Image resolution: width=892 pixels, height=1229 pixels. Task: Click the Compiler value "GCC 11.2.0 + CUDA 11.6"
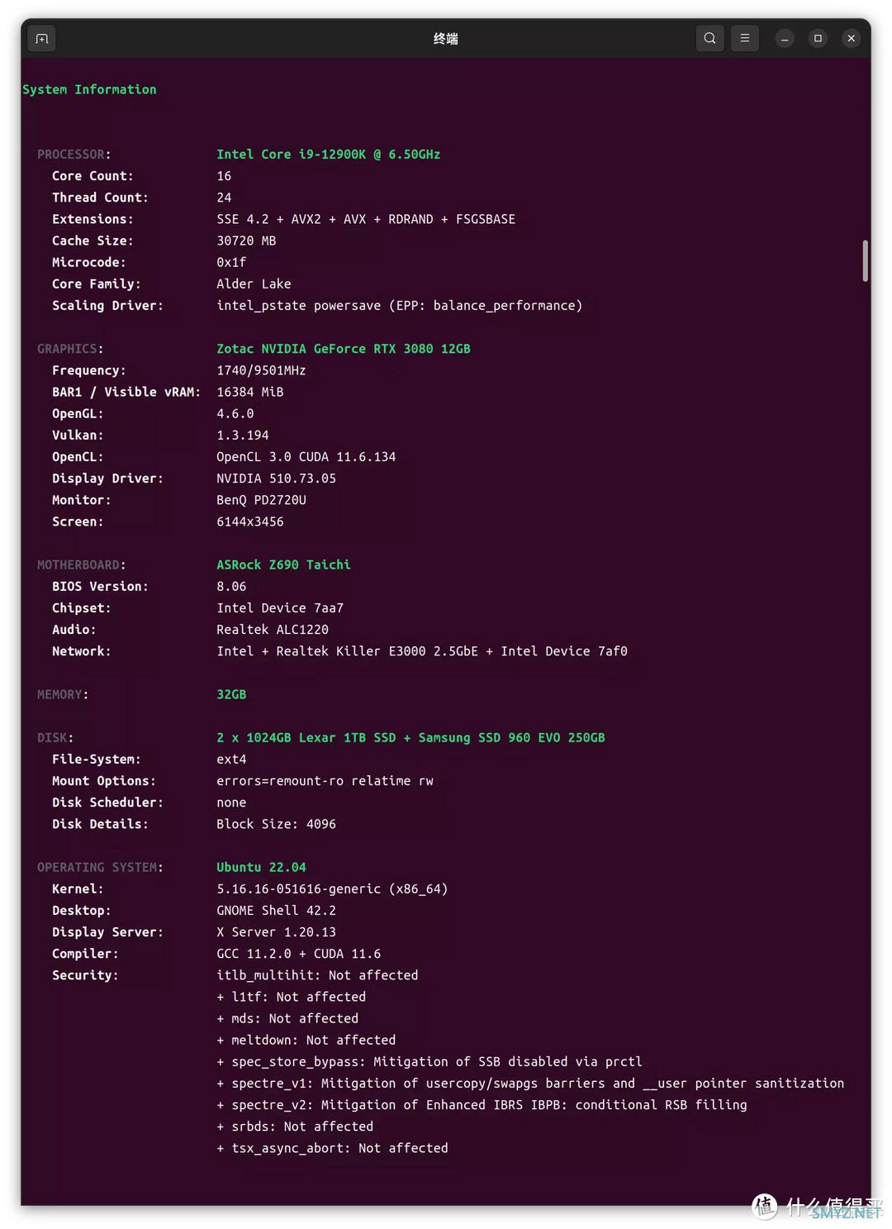(x=298, y=954)
